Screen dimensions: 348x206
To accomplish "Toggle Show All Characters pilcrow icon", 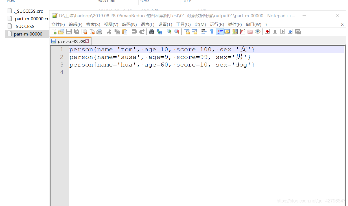I will [x=212, y=32].
